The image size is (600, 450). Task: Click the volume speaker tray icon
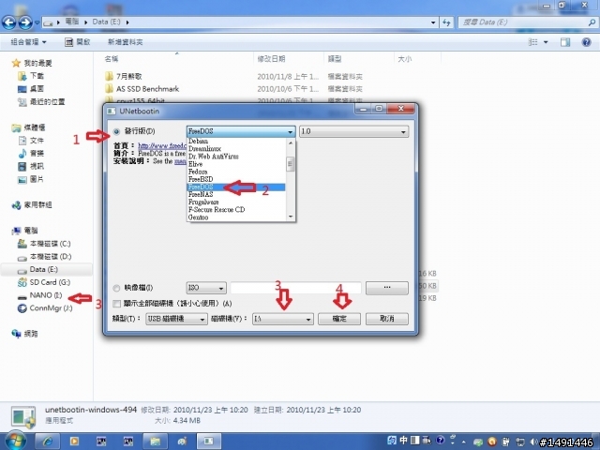point(533,442)
